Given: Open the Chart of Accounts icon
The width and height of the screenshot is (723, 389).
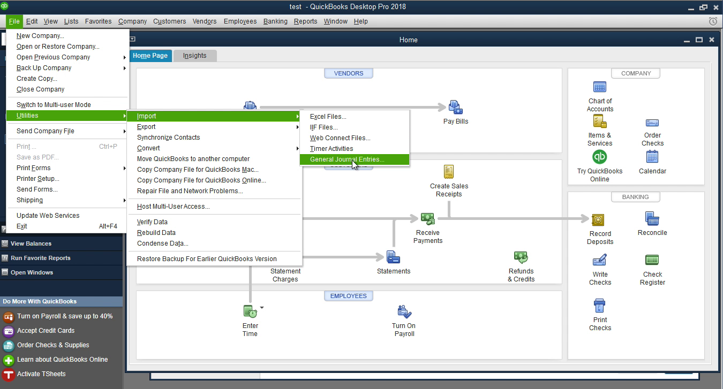Looking at the screenshot, I should pyautogui.click(x=599, y=87).
